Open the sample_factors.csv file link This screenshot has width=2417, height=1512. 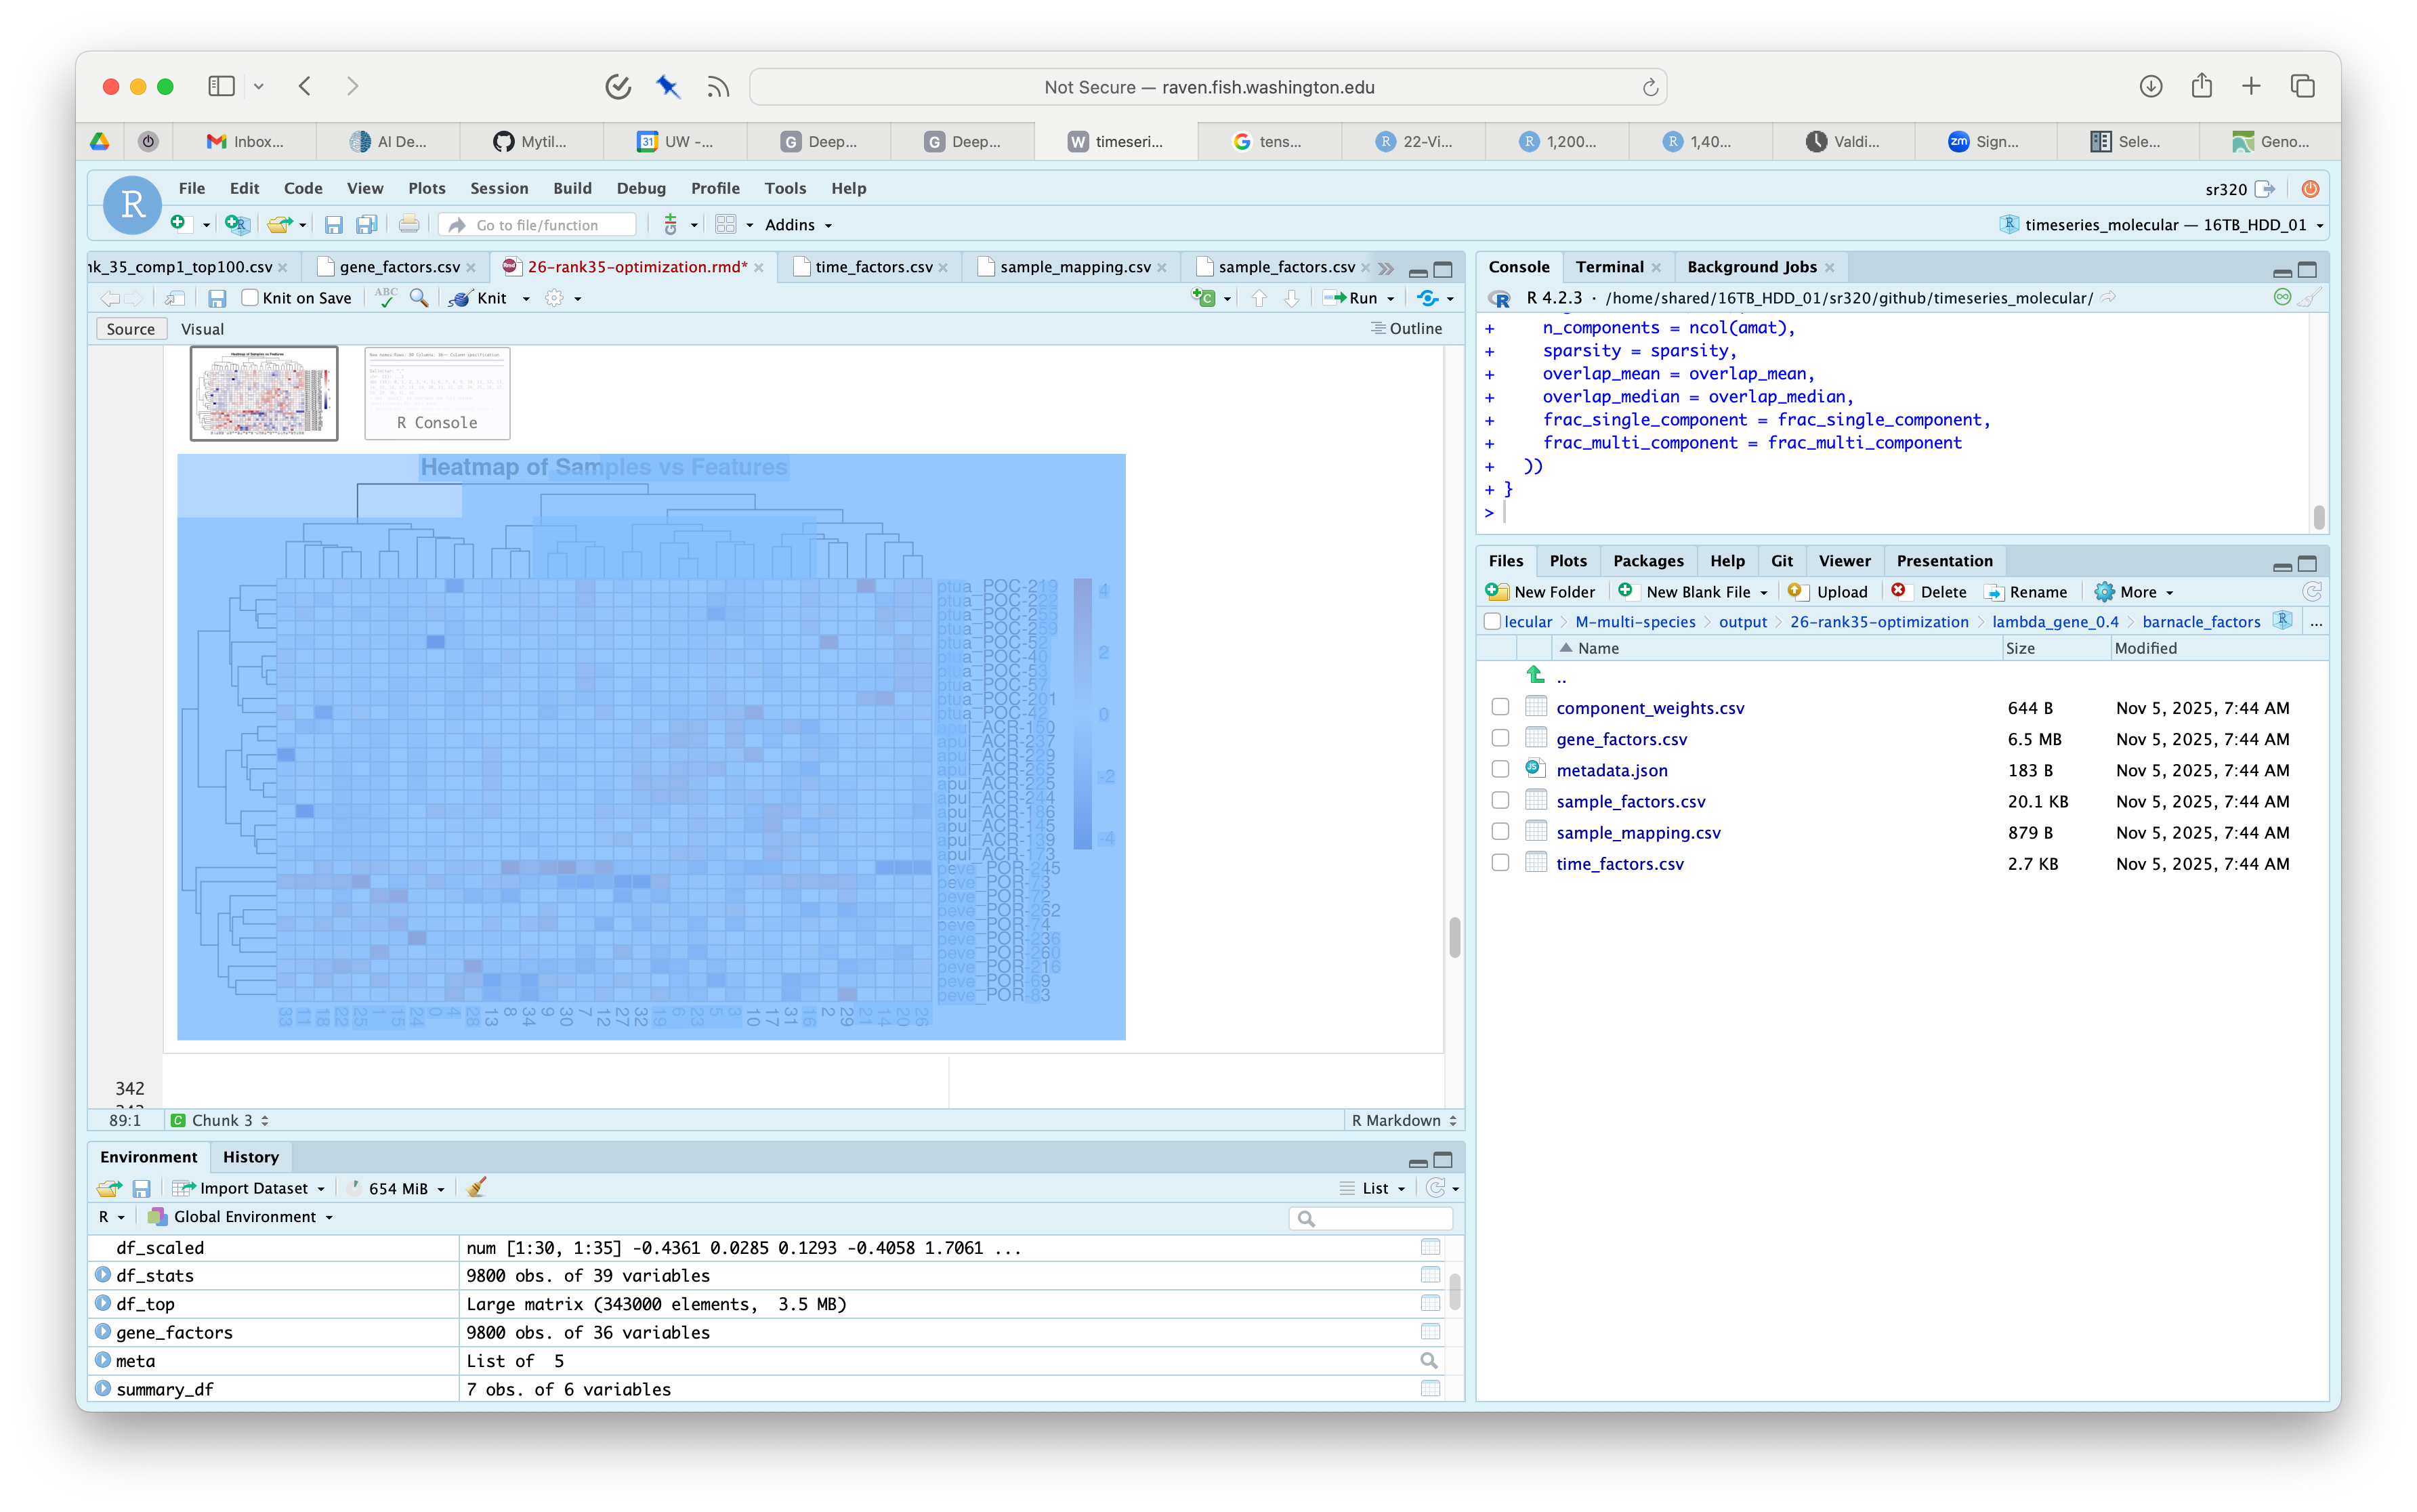point(1630,801)
